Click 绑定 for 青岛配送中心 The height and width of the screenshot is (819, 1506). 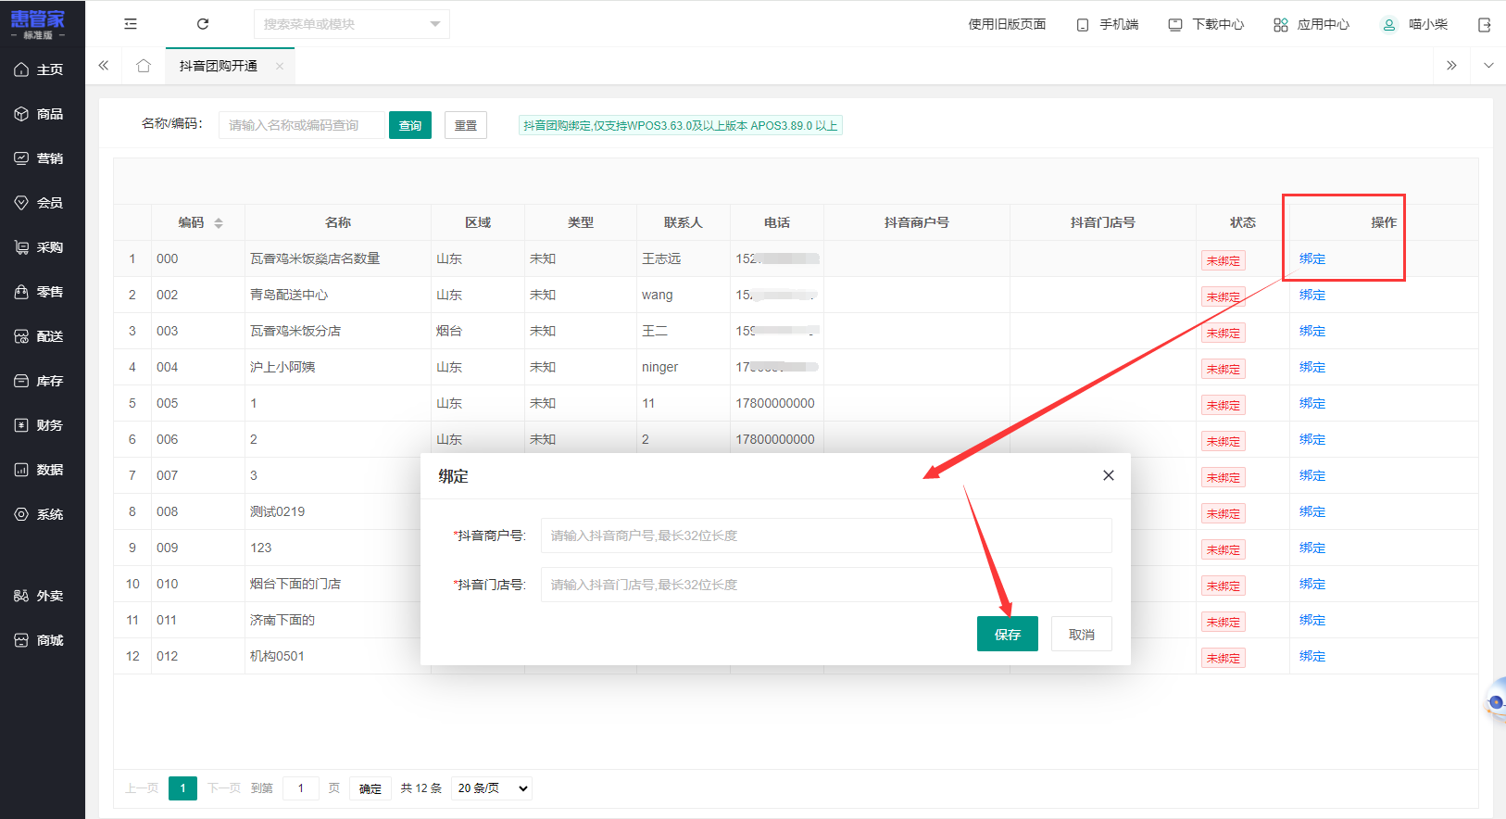tap(1312, 295)
